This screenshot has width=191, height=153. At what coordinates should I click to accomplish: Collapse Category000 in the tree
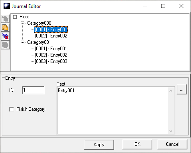click(23, 23)
